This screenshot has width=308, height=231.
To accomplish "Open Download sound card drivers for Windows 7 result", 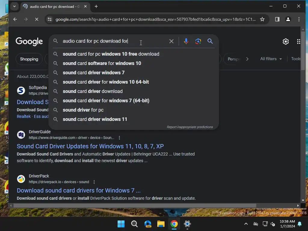I will click(x=79, y=190).
